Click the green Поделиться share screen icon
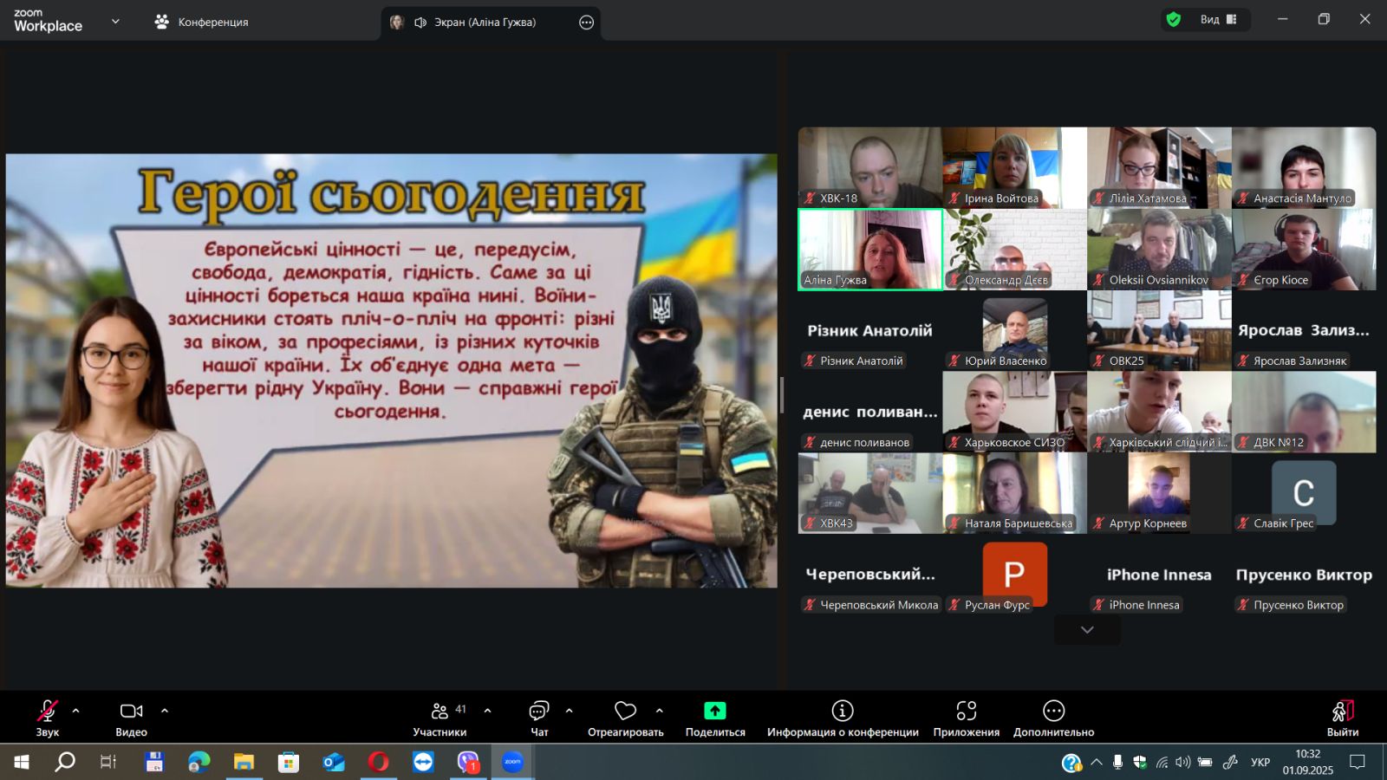Screen dimensions: 1387x780 click(x=714, y=712)
